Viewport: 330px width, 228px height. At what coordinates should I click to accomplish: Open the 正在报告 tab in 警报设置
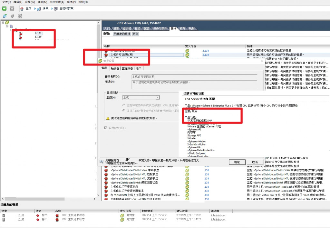127,68
